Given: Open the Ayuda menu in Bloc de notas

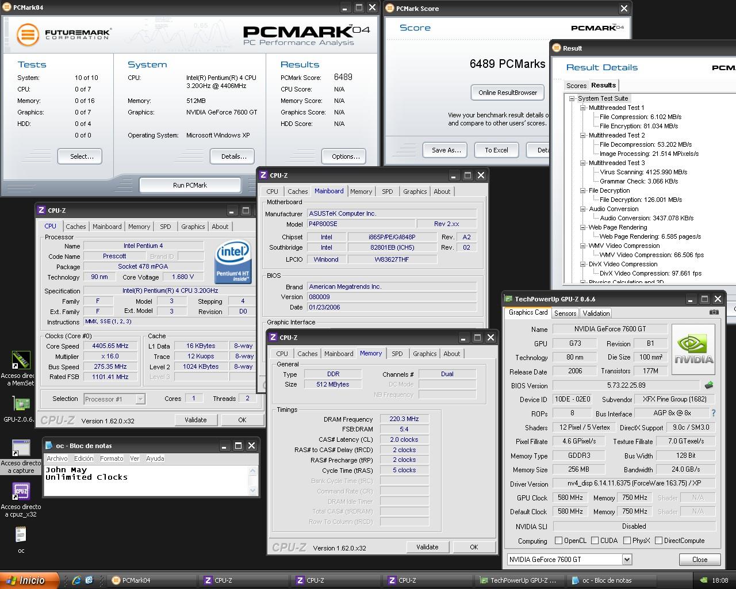Looking at the screenshot, I should click(155, 458).
